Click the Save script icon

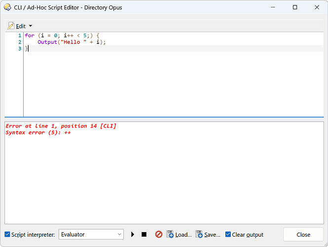point(199,235)
